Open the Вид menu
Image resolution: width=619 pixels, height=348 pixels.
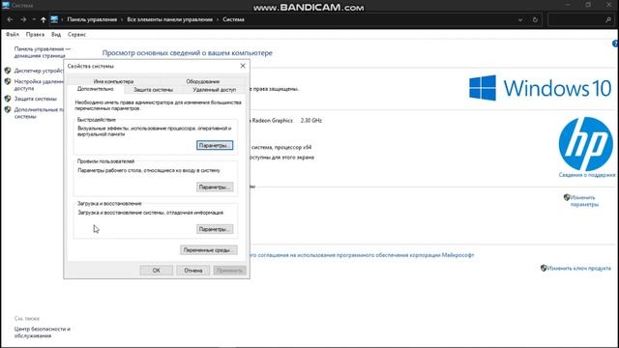[x=56, y=35]
